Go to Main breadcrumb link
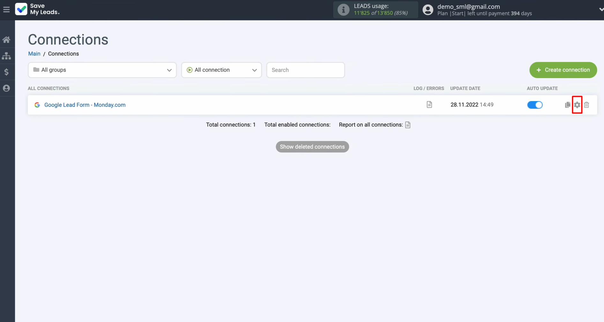Screen dimensions: 604x322 [34, 54]
